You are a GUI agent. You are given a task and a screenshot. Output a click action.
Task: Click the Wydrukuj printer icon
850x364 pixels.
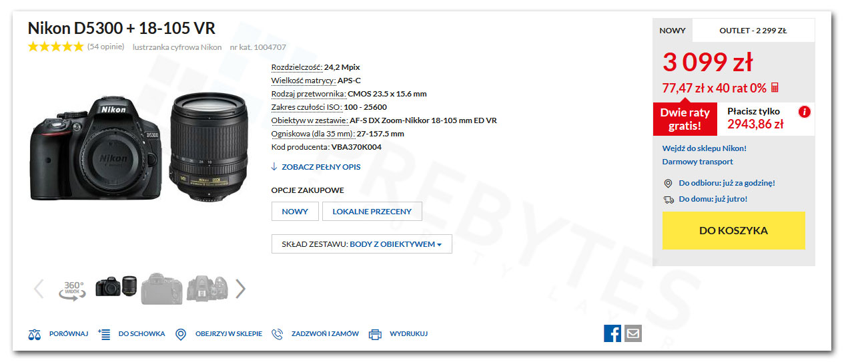[x=376, y=334]
